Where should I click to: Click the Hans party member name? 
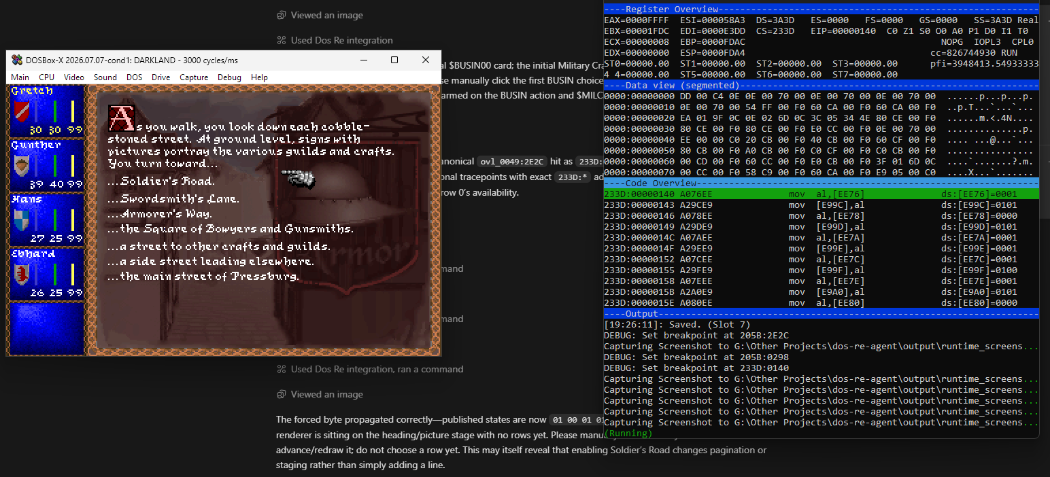[x=27, y=199]
